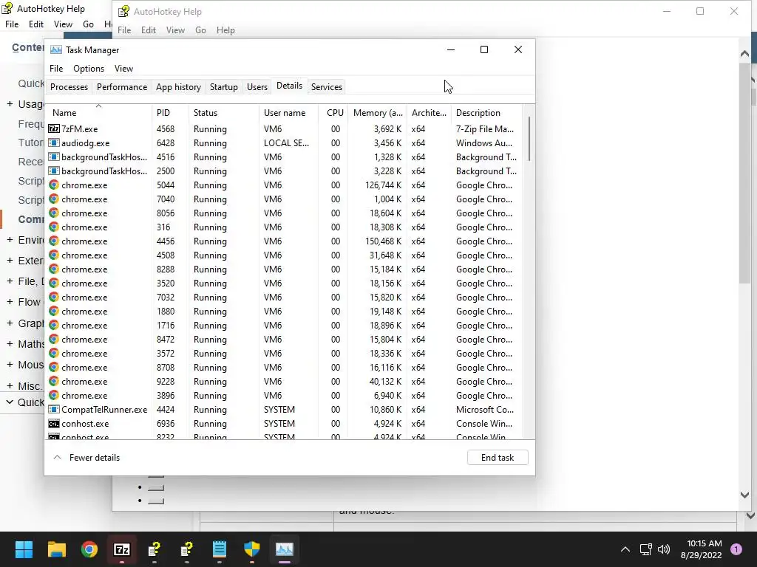
Task: Open Task Manager Options menu
Action: (x=89, y=69)
